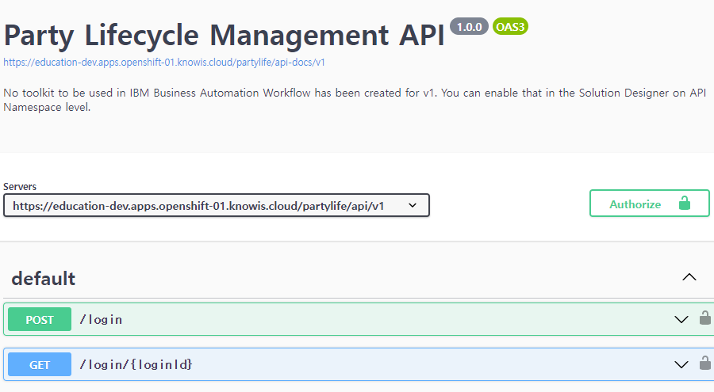Click the OAS3 green badge
Screen dimensions: 714x392
pos(510,27)
